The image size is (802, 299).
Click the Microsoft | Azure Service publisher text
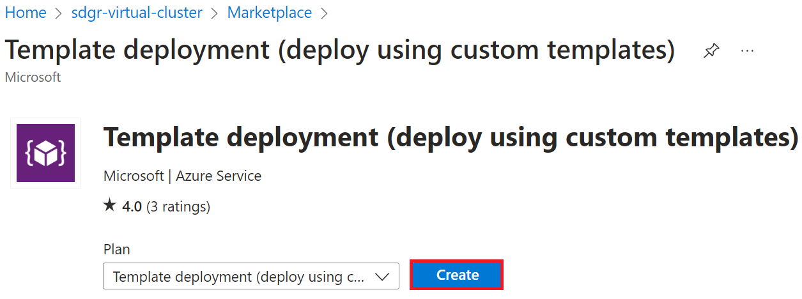[182, 176]
